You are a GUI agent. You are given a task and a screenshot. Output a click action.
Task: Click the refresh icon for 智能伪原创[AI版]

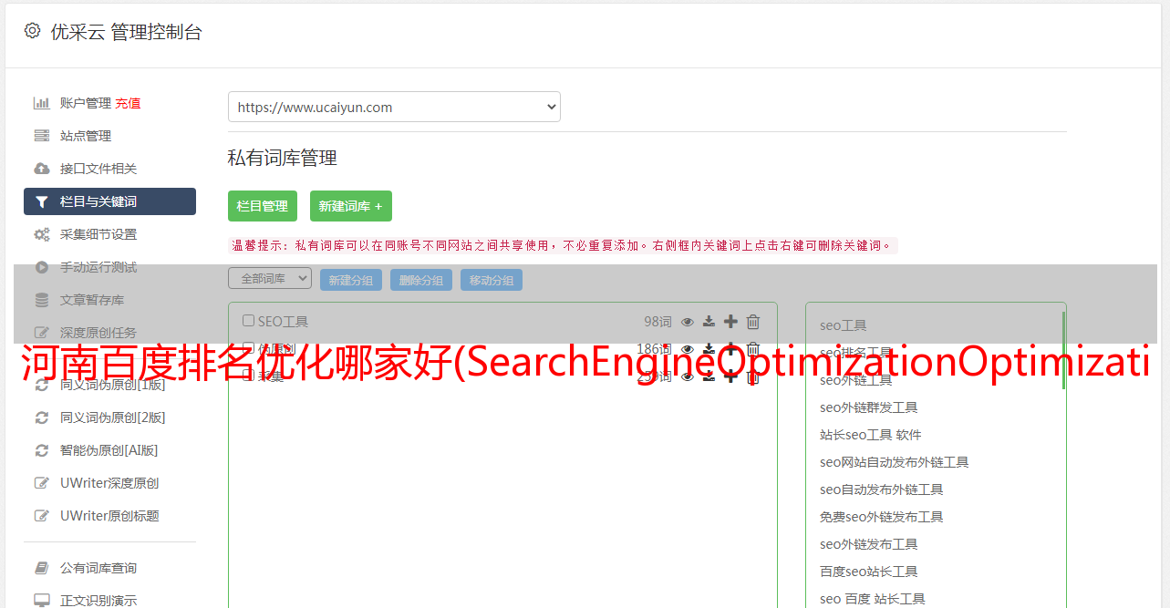tap(42, 450)
